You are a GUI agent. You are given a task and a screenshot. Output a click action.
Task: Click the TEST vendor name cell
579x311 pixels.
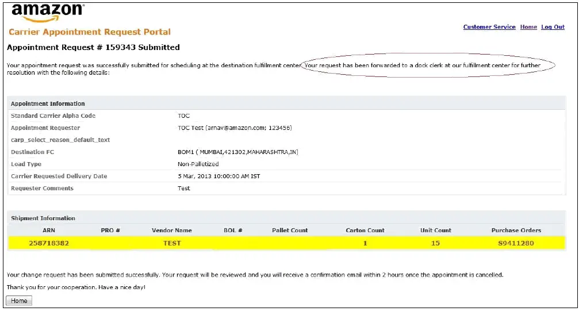point(172,243)
